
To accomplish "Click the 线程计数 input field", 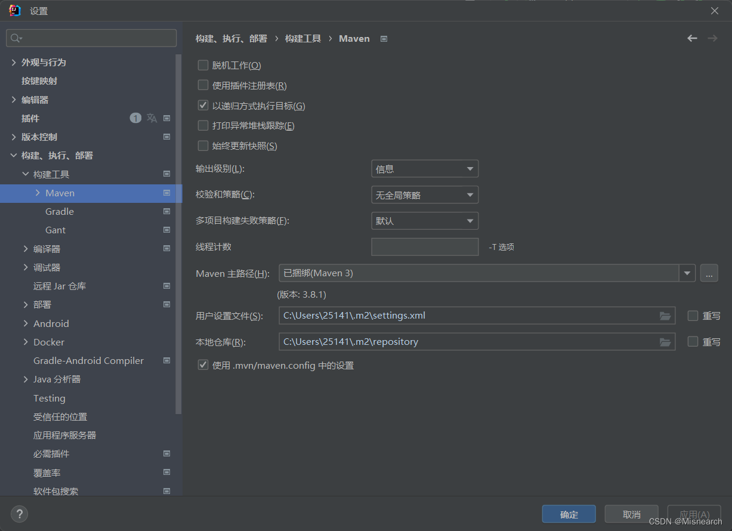I will tap(425, 247).
